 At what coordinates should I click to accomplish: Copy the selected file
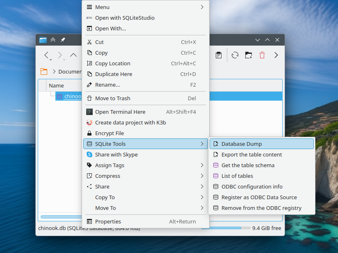(146, 53)
